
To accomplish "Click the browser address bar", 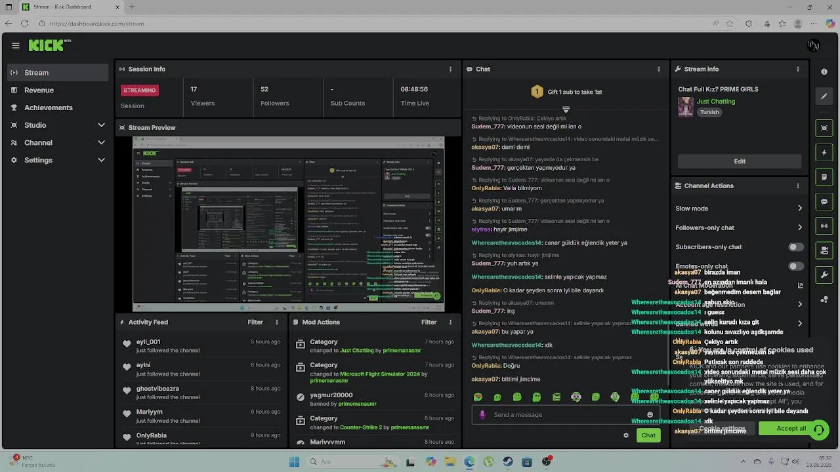I will coord(374,24).
